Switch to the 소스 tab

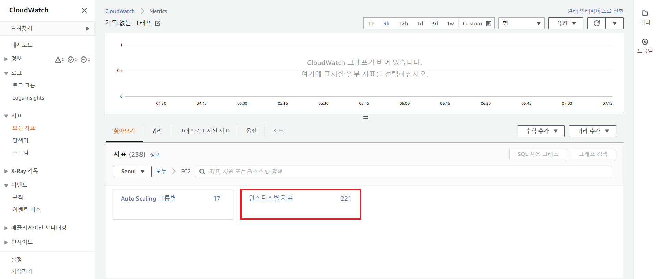278,131
